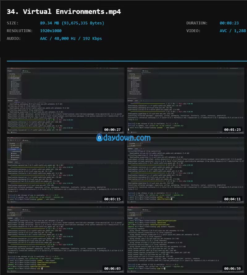Select the Project panel header in first thumbnail
The width and height of the screenshot is (247, 275).
click(10, 70)
